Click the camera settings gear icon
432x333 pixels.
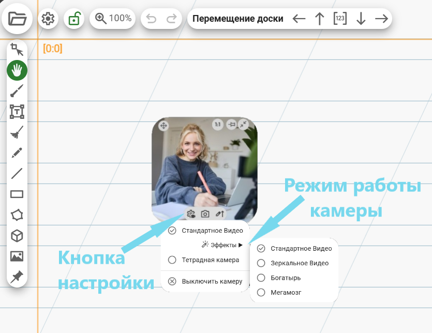pyautogui.click(x=190, y=214)
